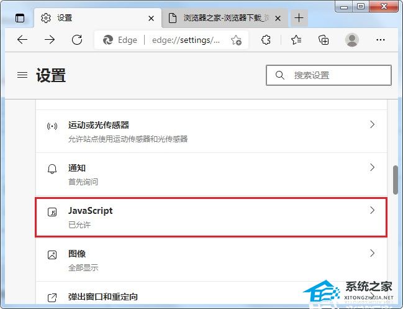Switch to the 设置 tab
Image resolution: width=403 pixels, height=309 pixels.
[97, 18]
